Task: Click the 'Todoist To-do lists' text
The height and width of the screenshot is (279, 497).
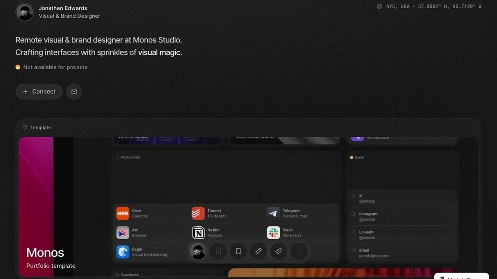Action: pyautogui.click(x=217, y=214)
